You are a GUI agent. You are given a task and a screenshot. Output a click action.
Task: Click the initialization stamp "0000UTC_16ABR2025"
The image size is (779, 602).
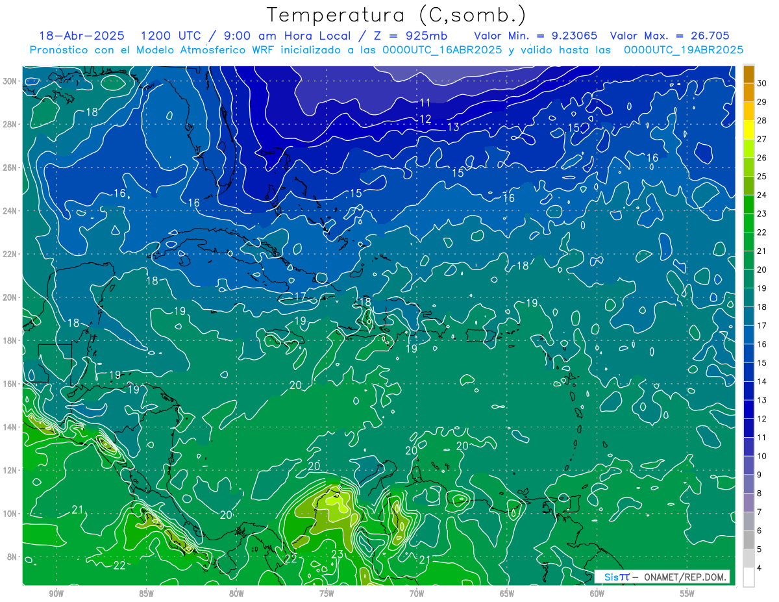[442, 50]
